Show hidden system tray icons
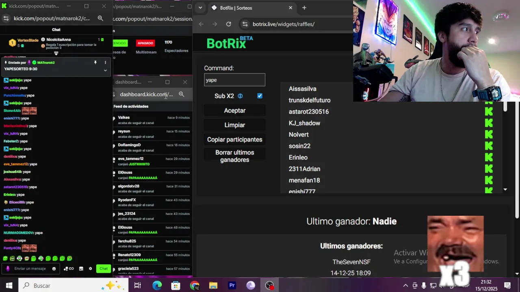The height and width of the screenshot is (292, 520). coord(405,286)
